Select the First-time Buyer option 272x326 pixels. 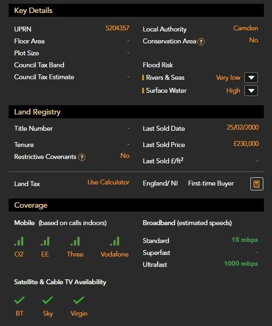coord(211,183)
